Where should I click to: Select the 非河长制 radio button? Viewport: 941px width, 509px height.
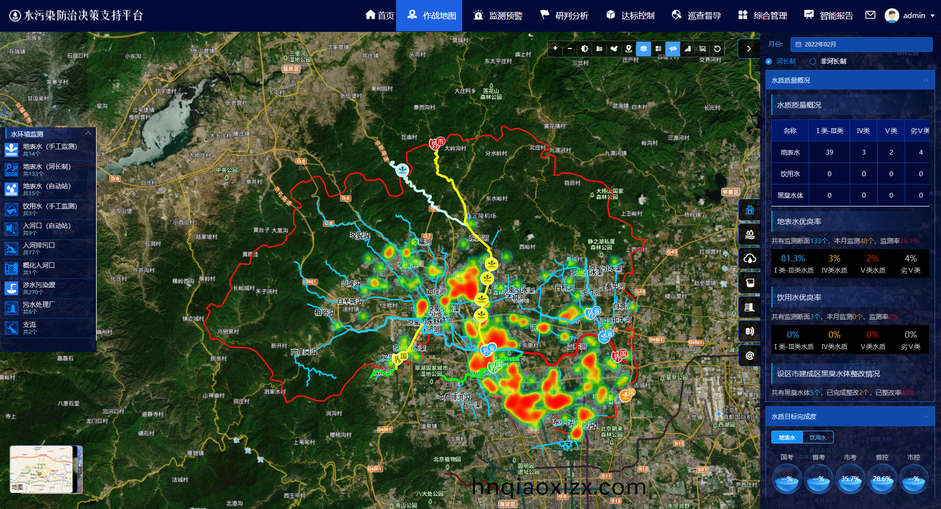(x=813, y=61)
